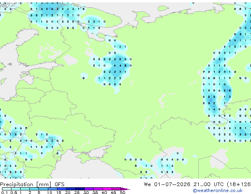Click the '0.5' legend scale label
Viewport: 251px width, 194px height.
[x=14, y=192]
